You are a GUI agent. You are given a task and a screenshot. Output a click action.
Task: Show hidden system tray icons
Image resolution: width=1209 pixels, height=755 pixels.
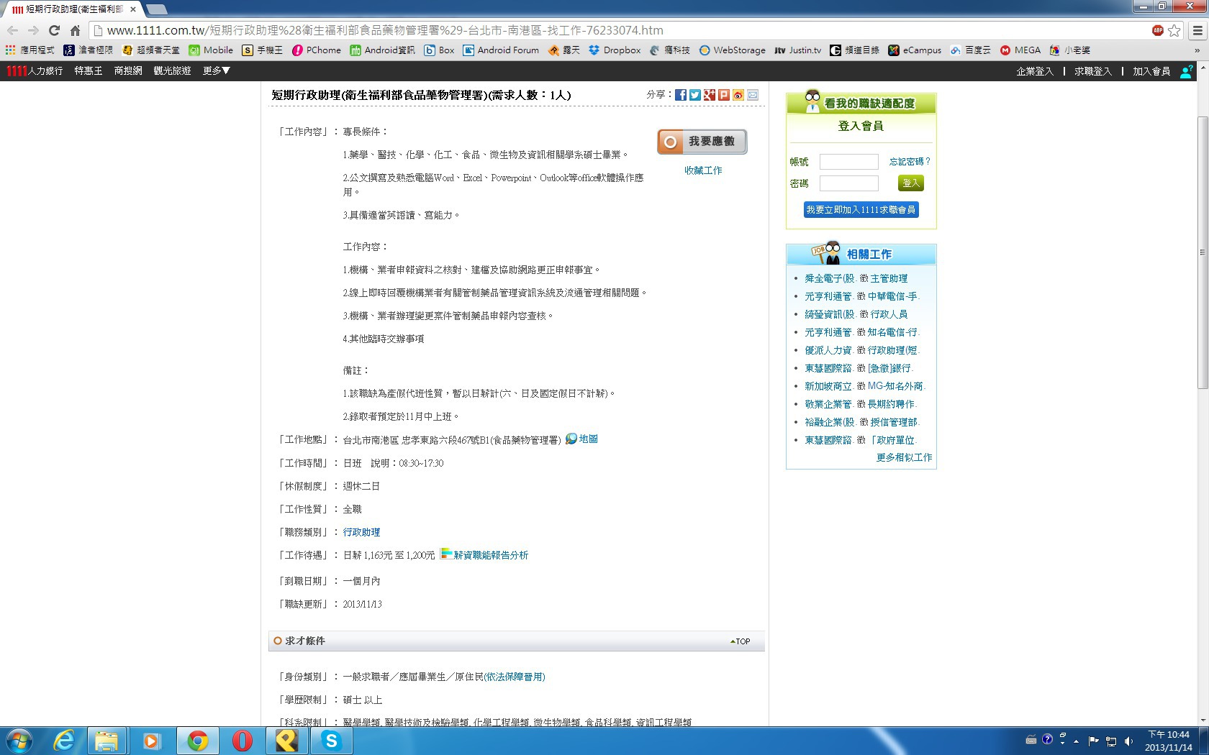click(x=1077, y=741)
